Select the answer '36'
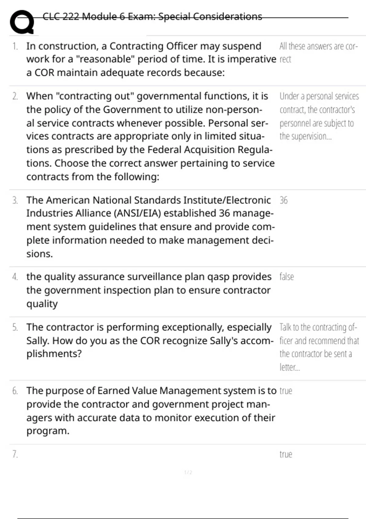Image resolution: width=366 pixels, height=519 pixels. click(284, 200)
